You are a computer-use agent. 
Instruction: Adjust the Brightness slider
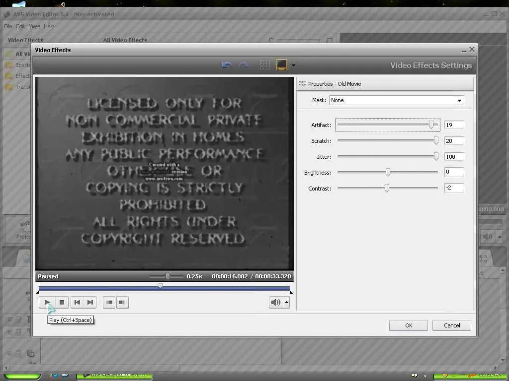[388, 172]
